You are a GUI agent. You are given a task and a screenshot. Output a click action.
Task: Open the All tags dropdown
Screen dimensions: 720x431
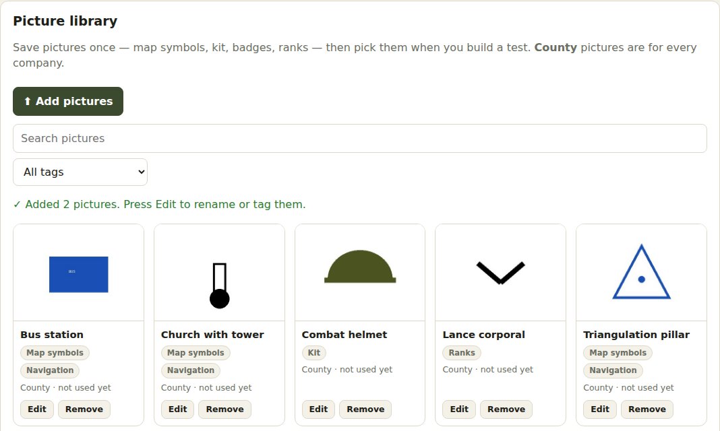click(x=80, y=172)
